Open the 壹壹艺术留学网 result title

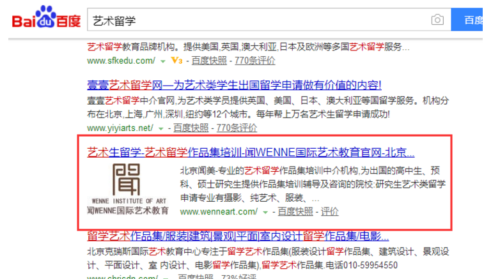point(234,85)
